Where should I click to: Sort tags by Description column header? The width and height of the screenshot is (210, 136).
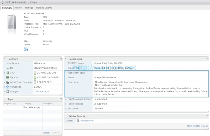(x=52, y=103)
